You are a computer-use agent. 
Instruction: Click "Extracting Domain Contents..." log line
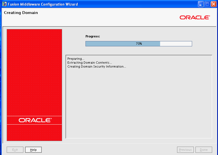(90, 63)
